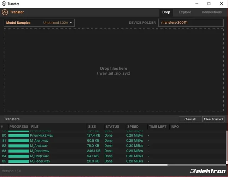
Task: Close the Transfer window
Action: point(221,4)
